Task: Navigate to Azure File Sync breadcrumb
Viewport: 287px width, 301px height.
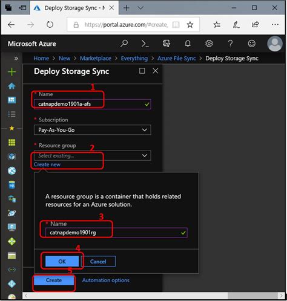Action: [177, 59]
